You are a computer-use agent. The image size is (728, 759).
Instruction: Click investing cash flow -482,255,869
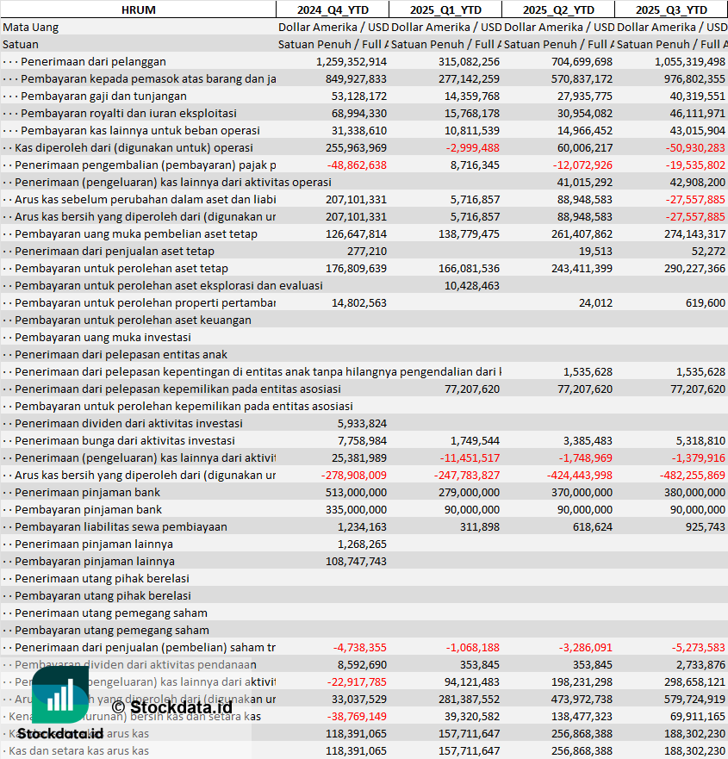point(692,476)
